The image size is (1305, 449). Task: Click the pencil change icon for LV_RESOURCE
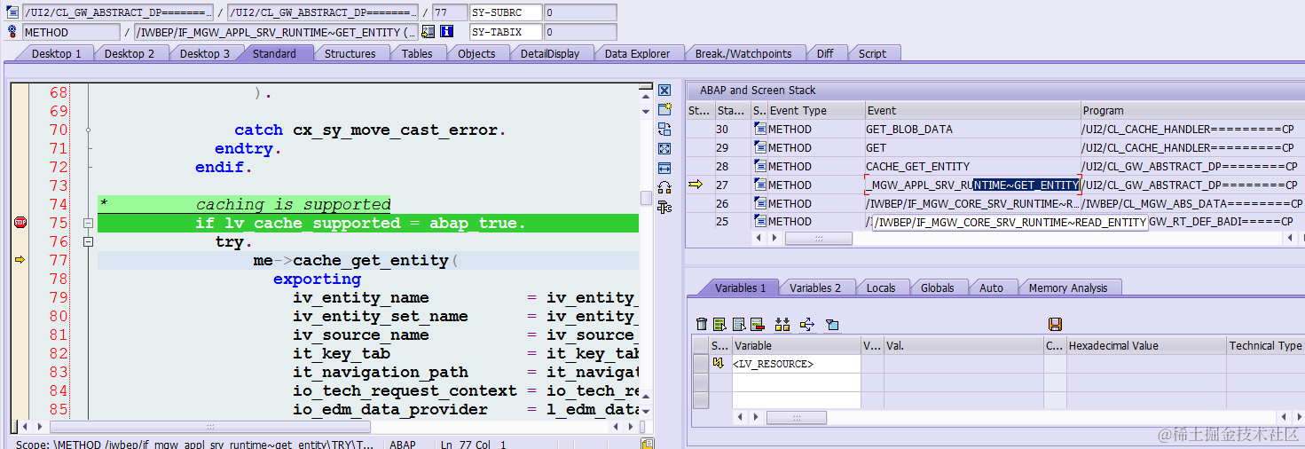719,364
